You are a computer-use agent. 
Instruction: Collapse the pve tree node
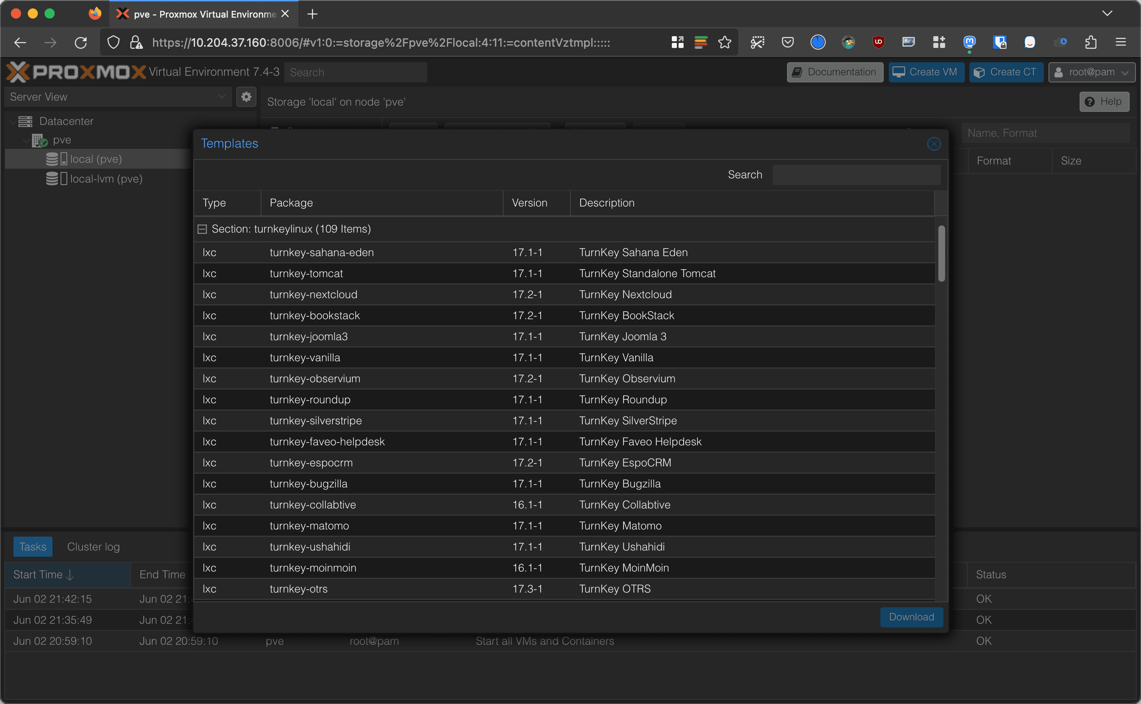coord(26,140)
